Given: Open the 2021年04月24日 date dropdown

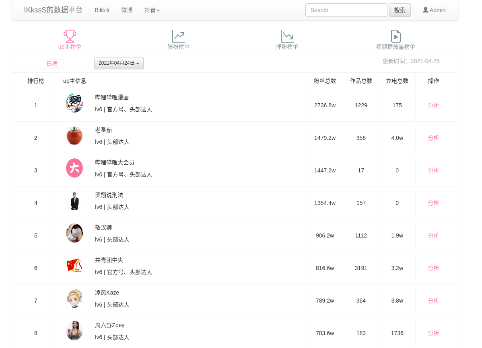Looking at the screenshot, I should (119, 63).
